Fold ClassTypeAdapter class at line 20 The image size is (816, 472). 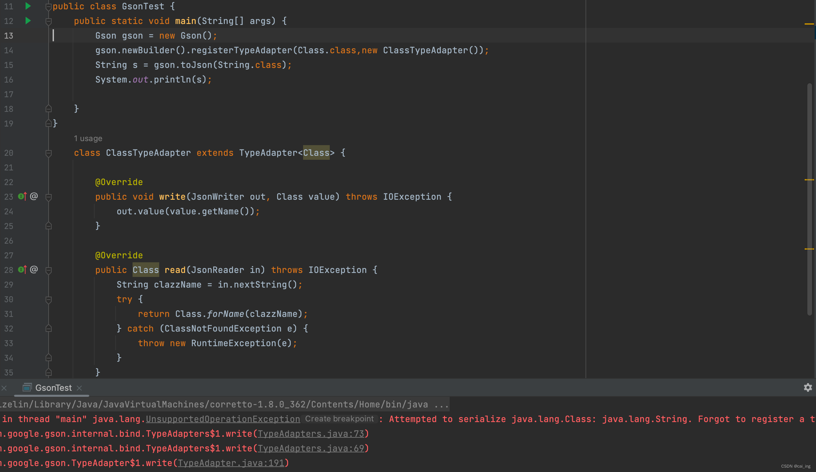click(x=49, y=153)
